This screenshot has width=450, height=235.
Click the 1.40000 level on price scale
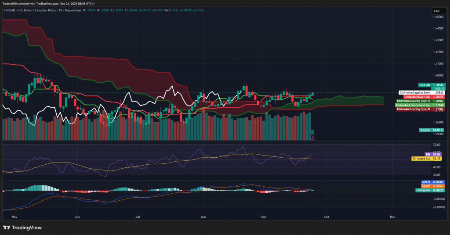[x=438, y=63]
